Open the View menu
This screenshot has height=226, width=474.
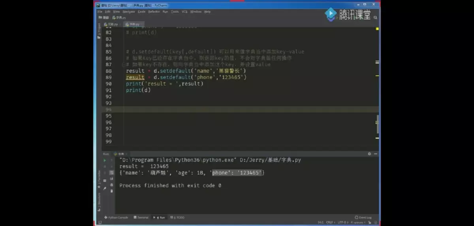117,12
